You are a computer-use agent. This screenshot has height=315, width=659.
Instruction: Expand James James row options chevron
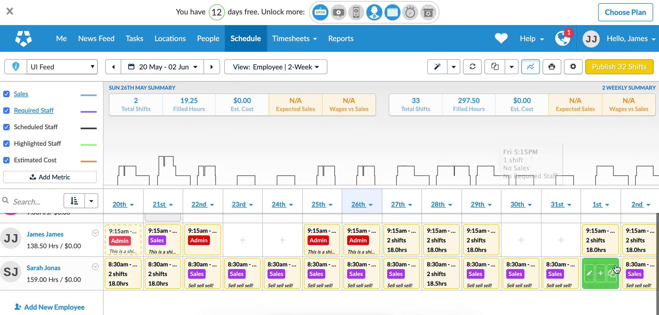(x=95, y=233)
